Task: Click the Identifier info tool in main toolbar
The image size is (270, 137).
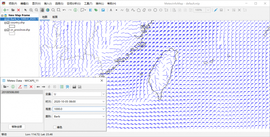Action: (x=75, y=10)
